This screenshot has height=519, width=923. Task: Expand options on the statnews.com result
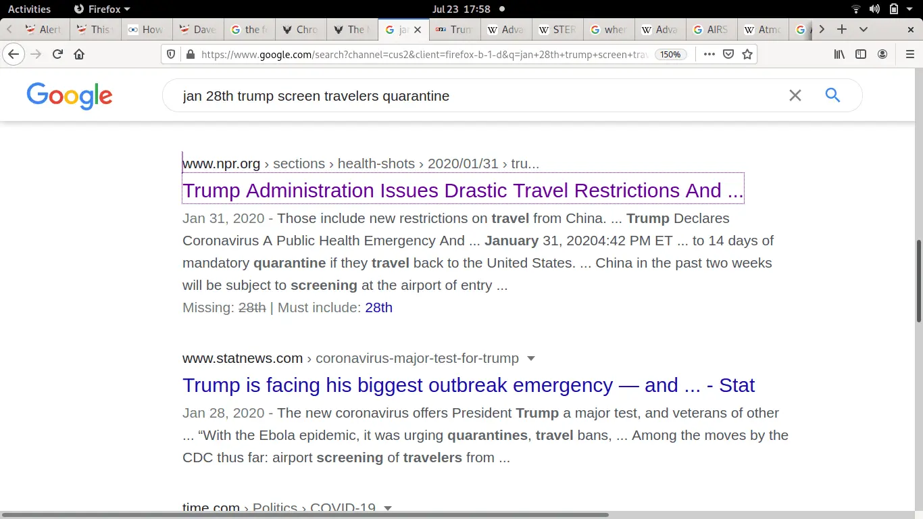[x=531, y=358]
